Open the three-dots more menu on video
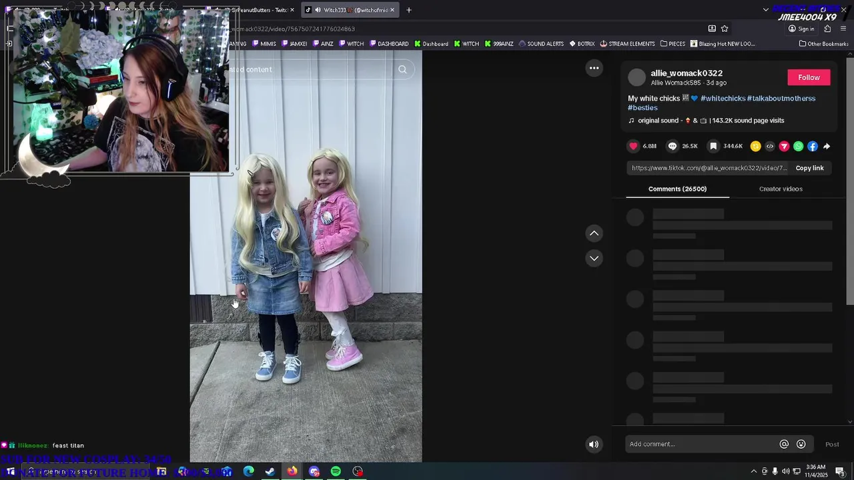Screen dimensions: 854x480 click(594, 68)
